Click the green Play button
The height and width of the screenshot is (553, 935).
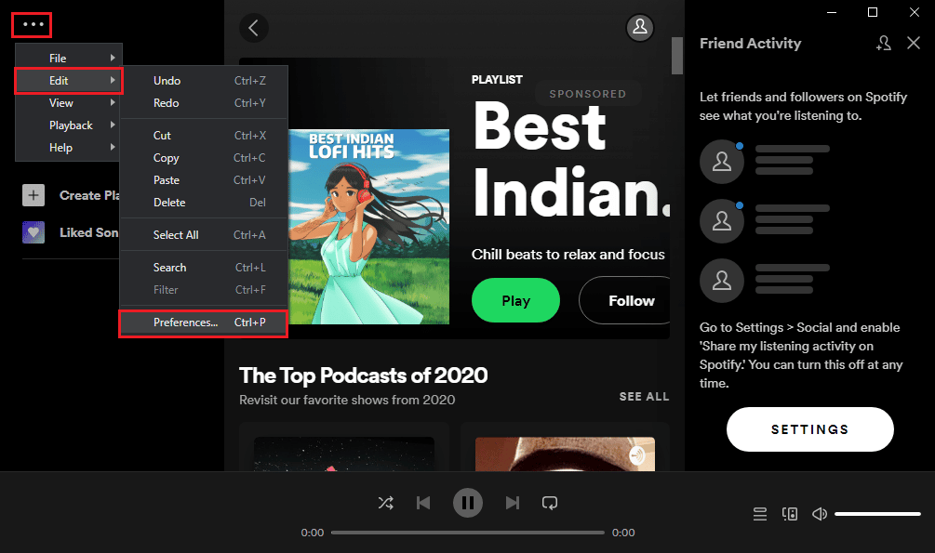(515, 300)
